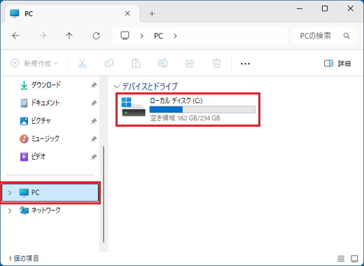364x266 pixels.
Task: Expand the PC tree node chevron
Action: pyautogui.click(x=10, y=192)
